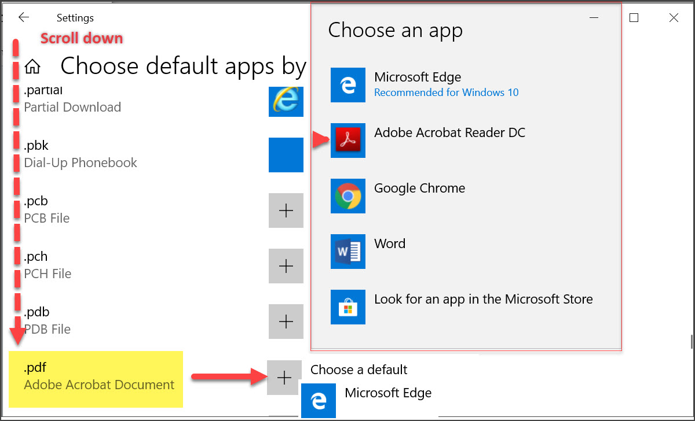The image size is (695, 421).
Task: Select .pbk extension text
Action: (36, 146)
